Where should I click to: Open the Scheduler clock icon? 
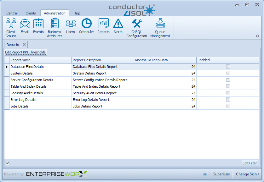coord(86,26)
